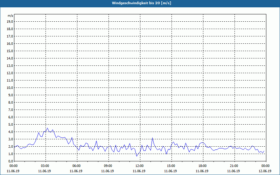Click the wind speed minimum before 12:00
Image resolution: width=280 pixels, height=175 pixels.
tap(137, 156)
